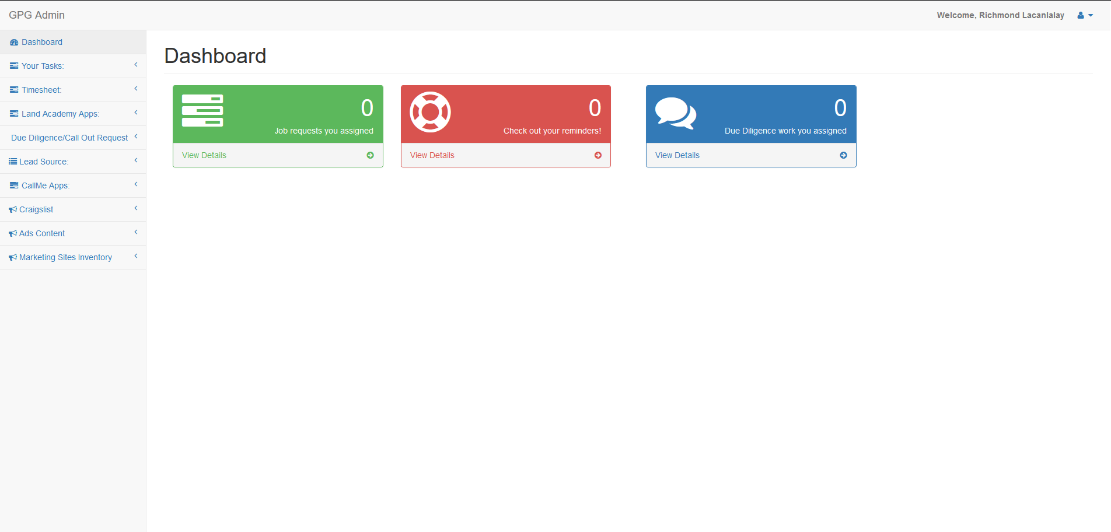Select Marketing Sites Inventory in sidebar

(73, 257)
